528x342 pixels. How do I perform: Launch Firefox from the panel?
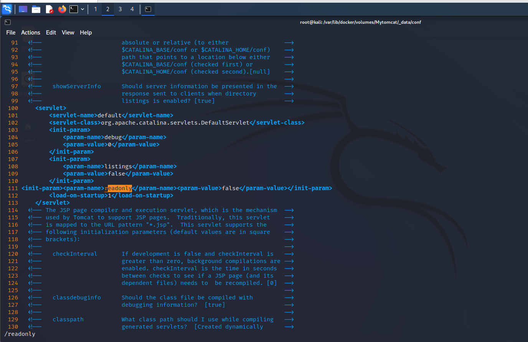62,9
